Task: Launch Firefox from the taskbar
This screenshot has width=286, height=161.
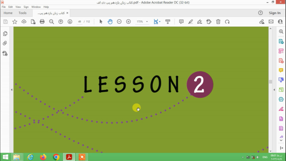Action: 43,157
